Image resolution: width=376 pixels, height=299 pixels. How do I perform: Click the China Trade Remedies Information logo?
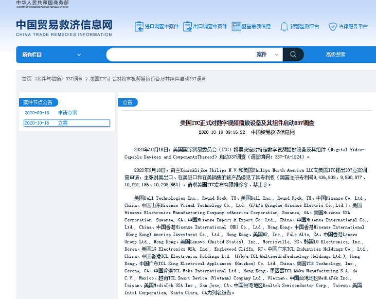[x=64, y=28]
